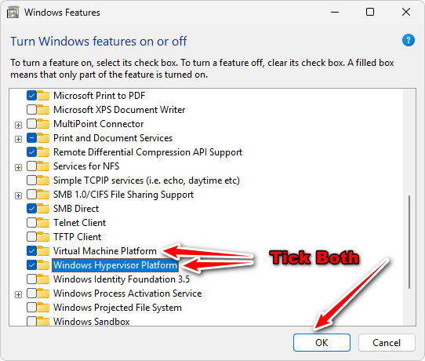Select Windows Process Activation Service label
Viewport: 425px width, 361px height.
[127, 294]
